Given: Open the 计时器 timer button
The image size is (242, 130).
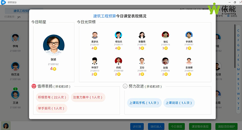Looking at the screenshot, I should [136, 126].
